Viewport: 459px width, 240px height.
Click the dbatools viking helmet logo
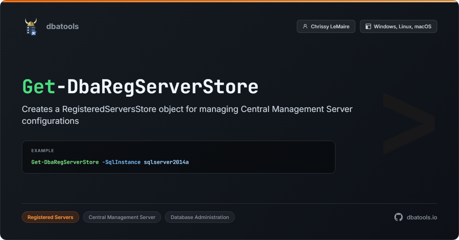click(31, 26)
